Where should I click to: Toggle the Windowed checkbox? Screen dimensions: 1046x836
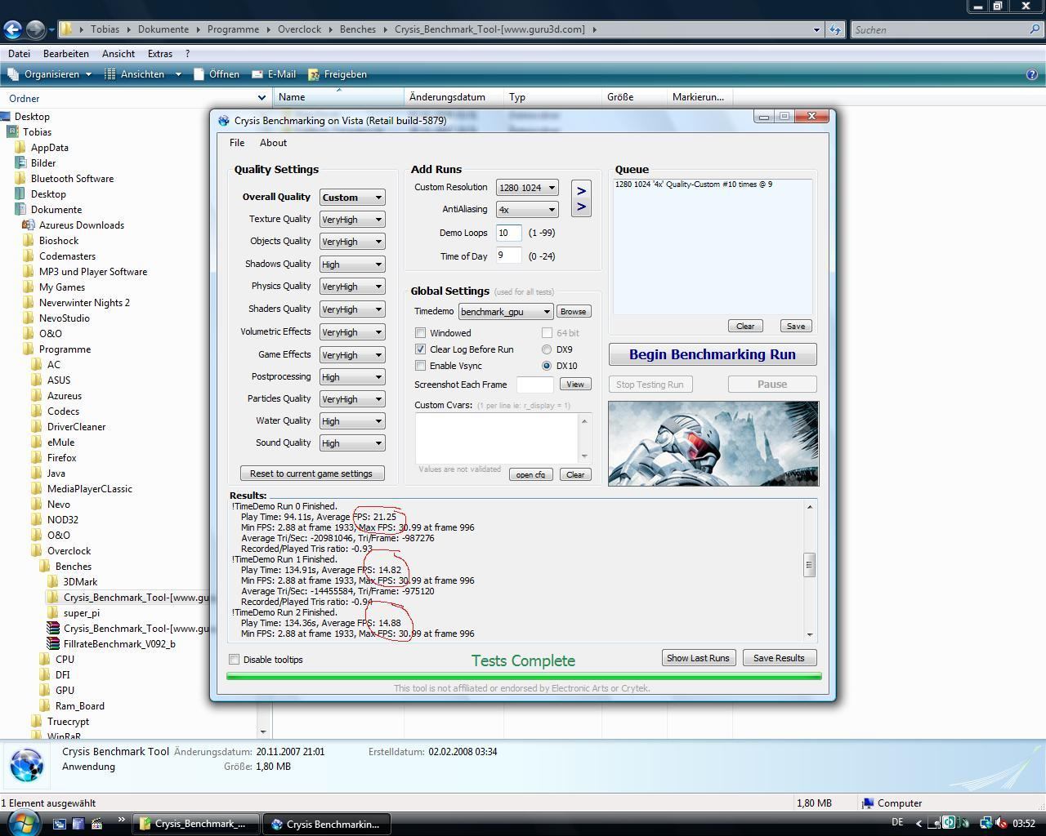[421, 333]
